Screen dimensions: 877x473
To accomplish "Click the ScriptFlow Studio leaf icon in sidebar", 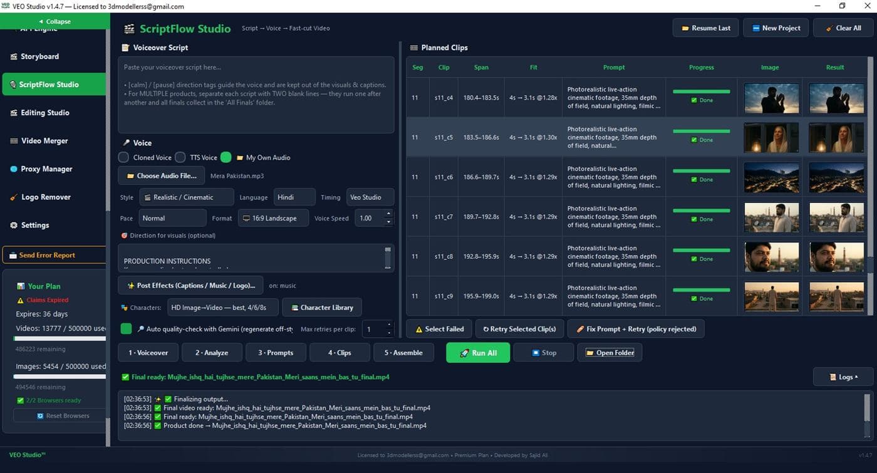I will click(x=12, y=85).
